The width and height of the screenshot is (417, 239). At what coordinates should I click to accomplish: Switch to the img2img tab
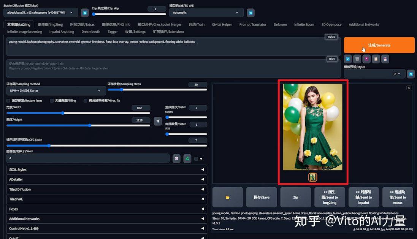pyautogui.click(x=50, y=24)
